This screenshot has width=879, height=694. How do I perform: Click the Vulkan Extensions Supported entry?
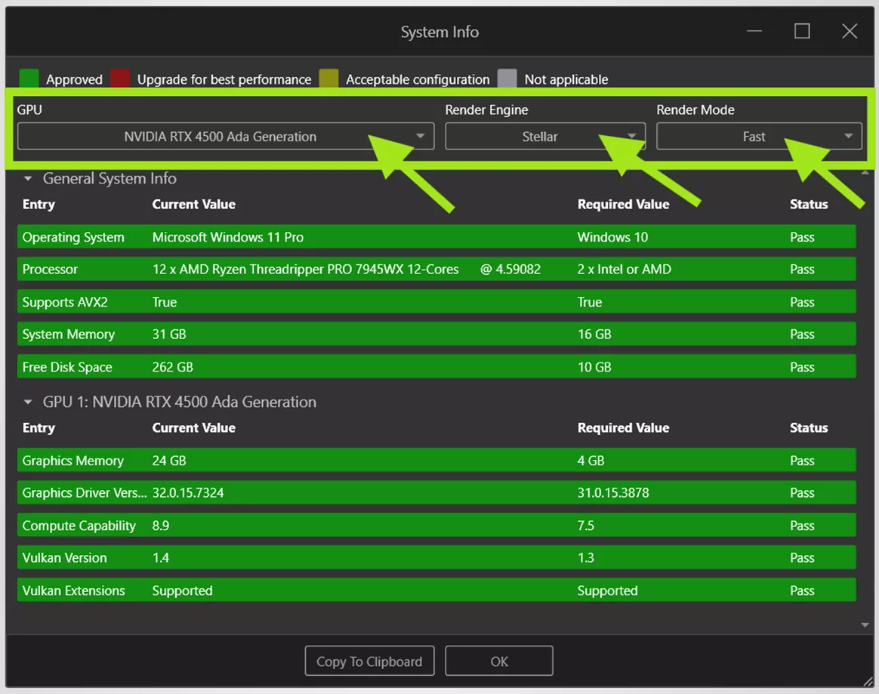pos(181,590)
